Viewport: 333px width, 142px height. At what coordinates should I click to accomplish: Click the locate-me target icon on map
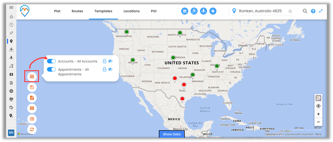[x=318, y=106]
